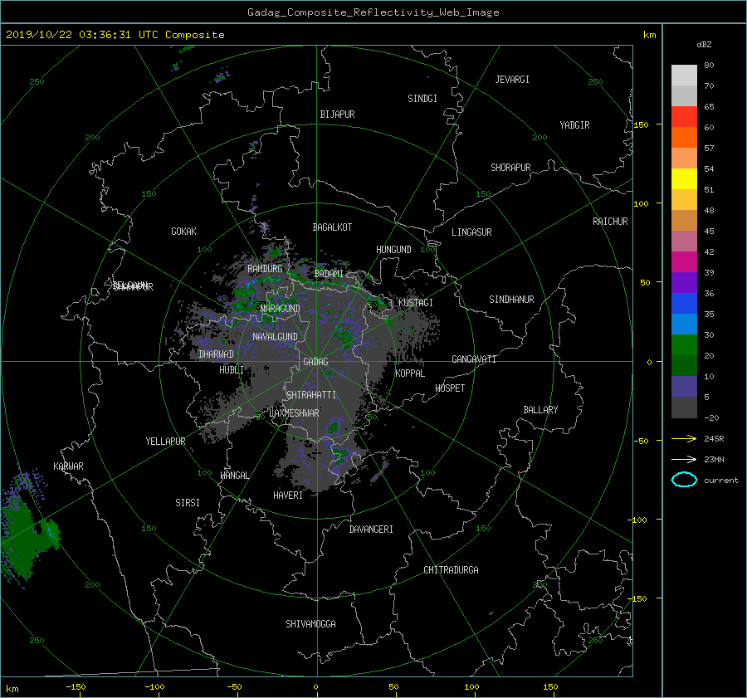747x698 pixels.
Task: Click the yellow 24SR arrow legend icon
Action: coord(684,438)
